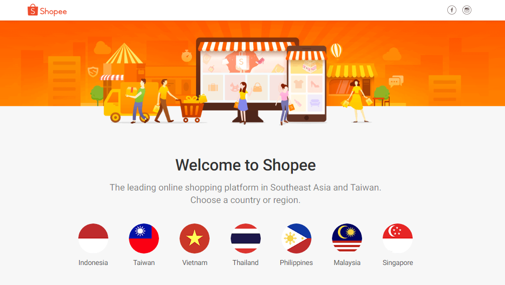Pick the Philippines flag icon

(296, 238)
